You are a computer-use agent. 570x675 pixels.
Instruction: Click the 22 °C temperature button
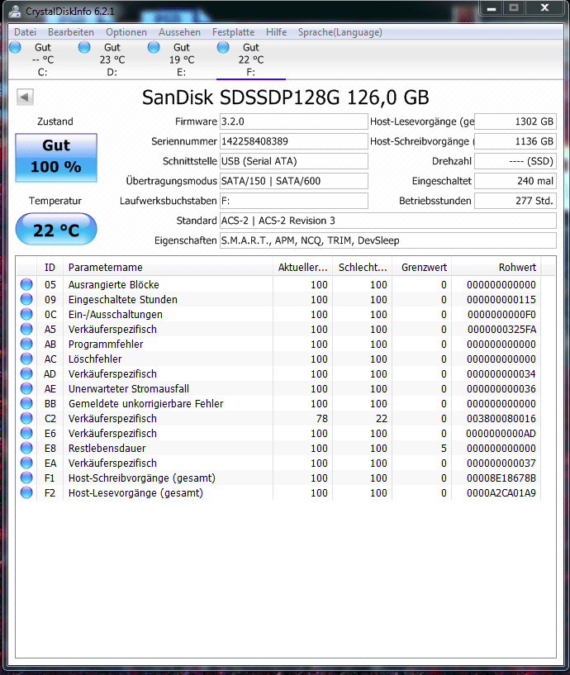coord(56,229)
